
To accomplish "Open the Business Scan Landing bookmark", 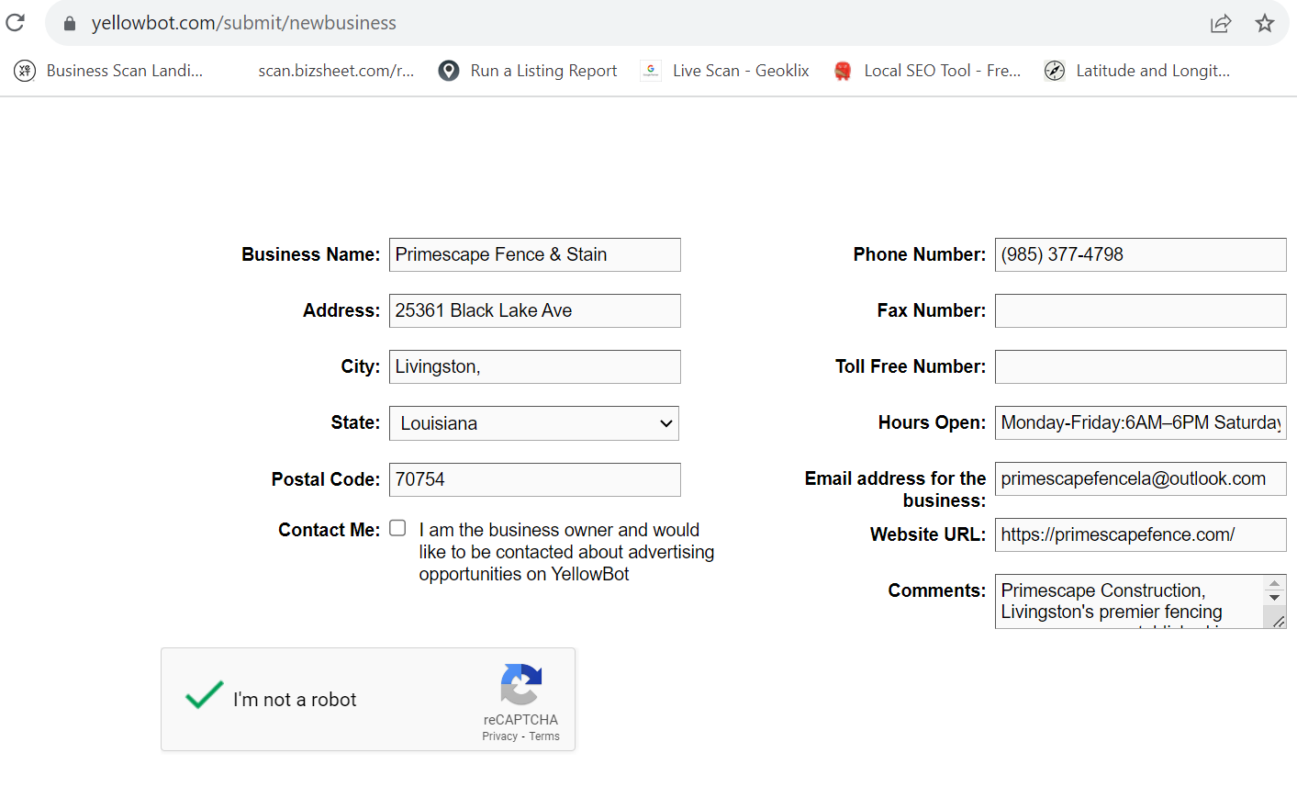I will pos(108,71).
